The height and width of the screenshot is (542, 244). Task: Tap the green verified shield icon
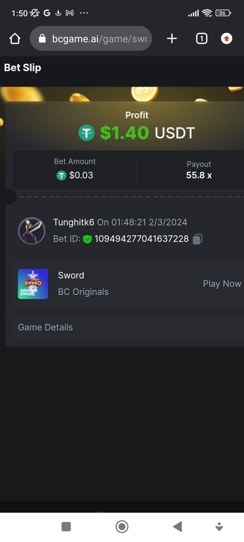(x=87, y=239)
